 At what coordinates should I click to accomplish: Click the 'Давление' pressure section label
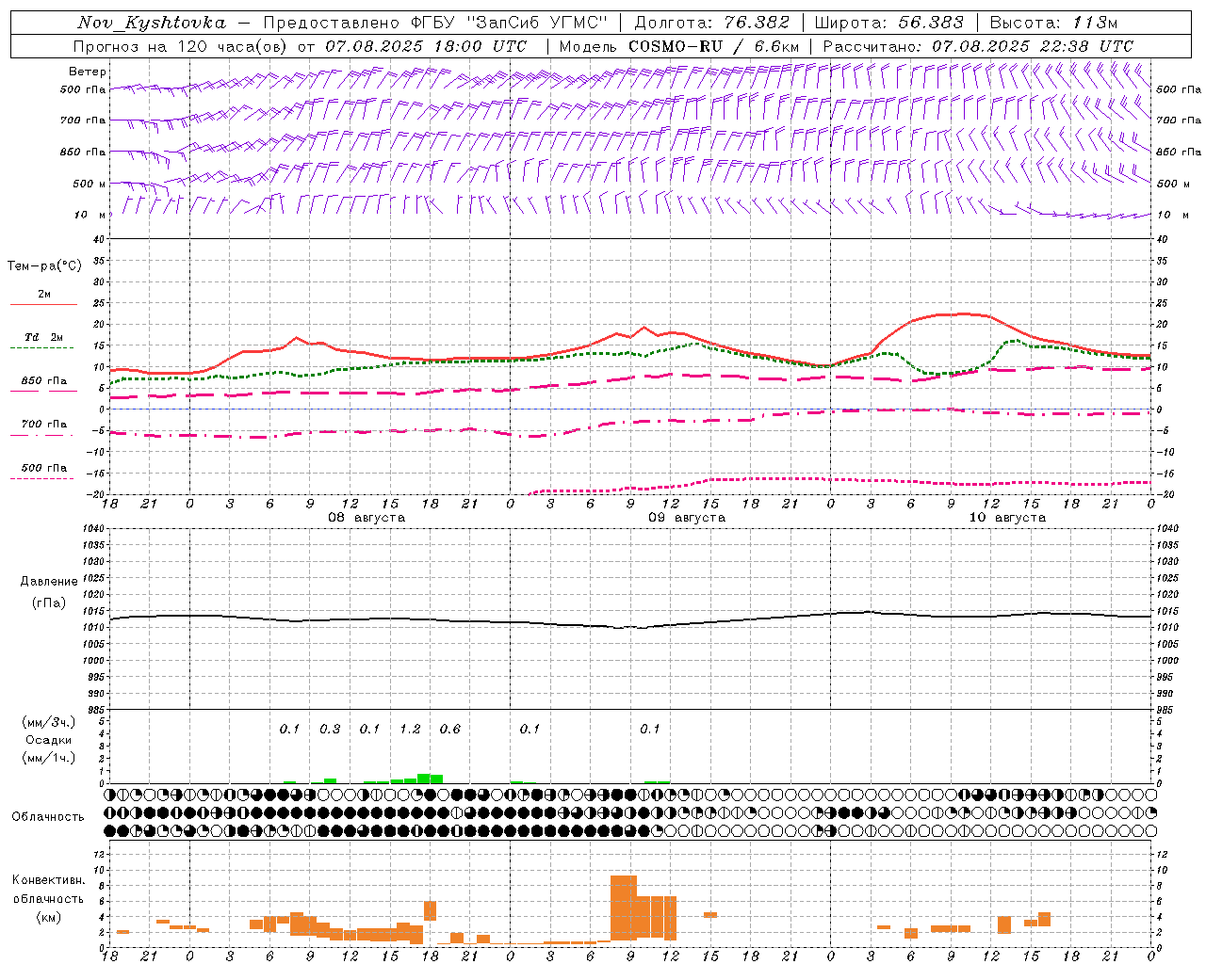pos(49,582)
